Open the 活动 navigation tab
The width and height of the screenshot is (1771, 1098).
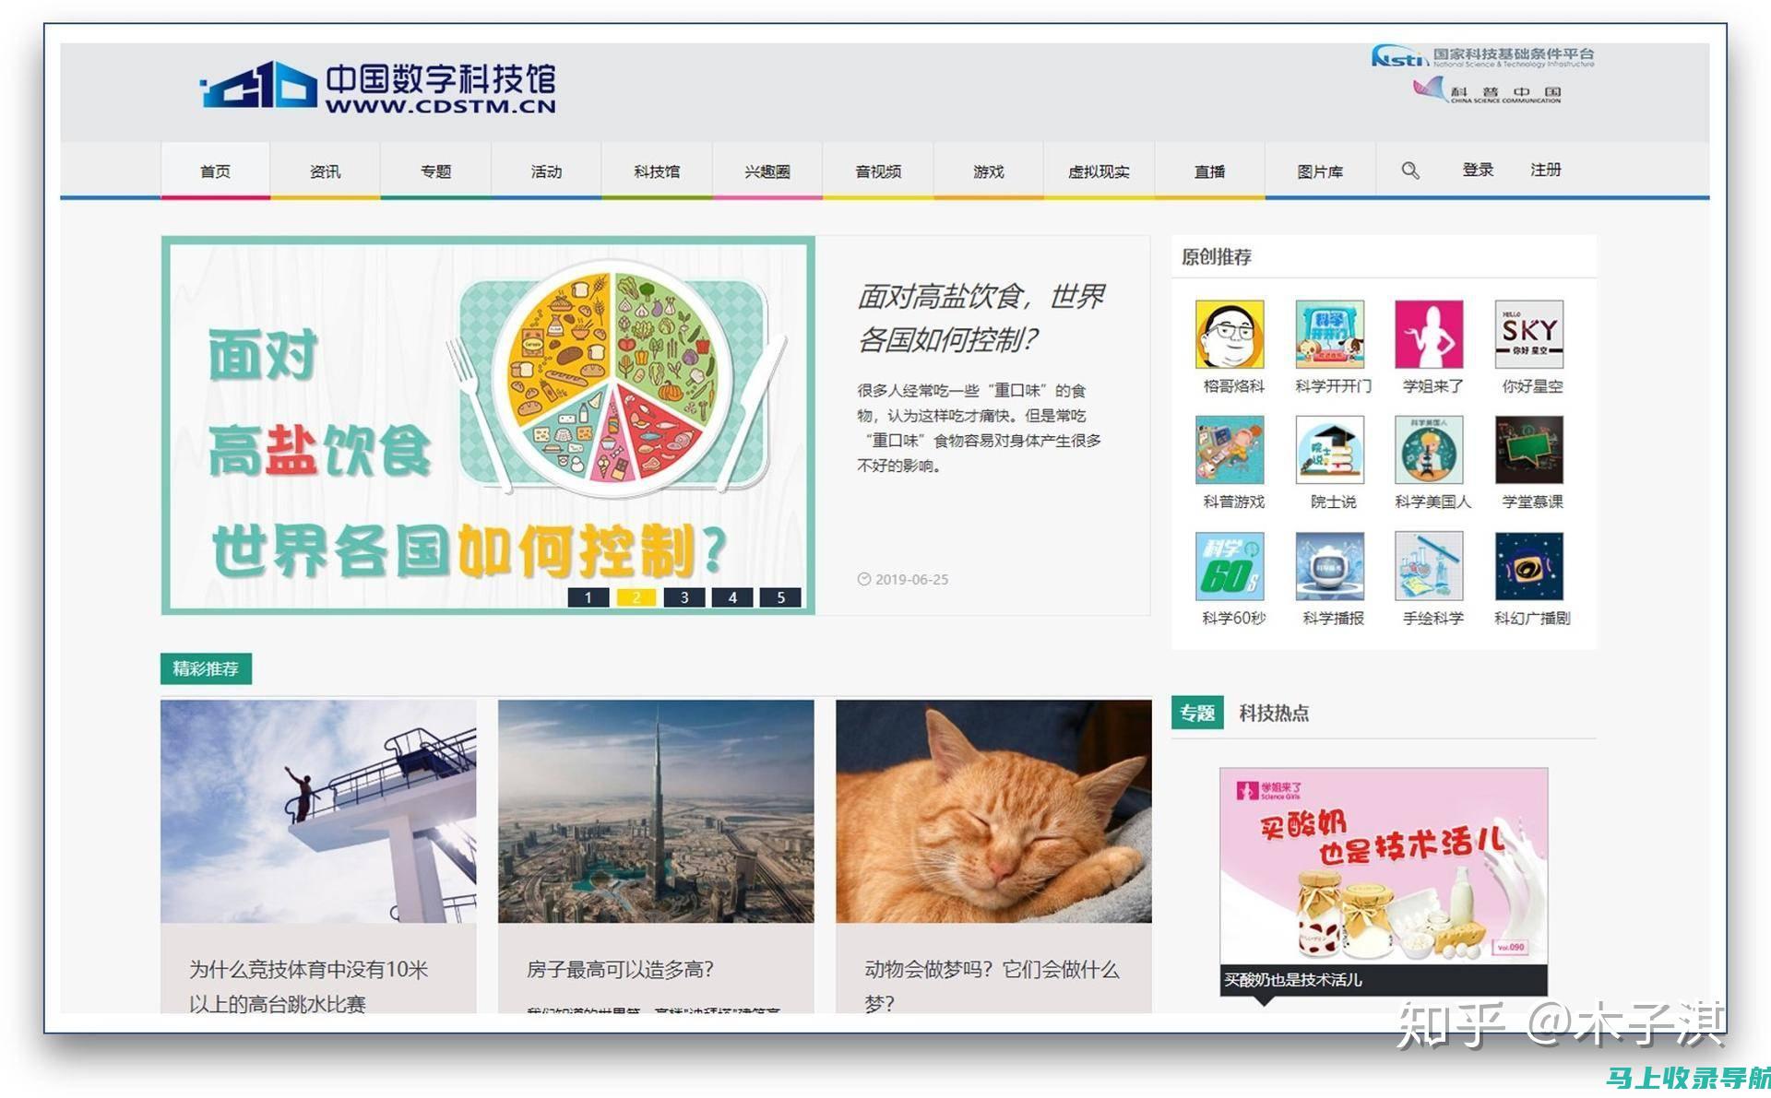point(546,171)
